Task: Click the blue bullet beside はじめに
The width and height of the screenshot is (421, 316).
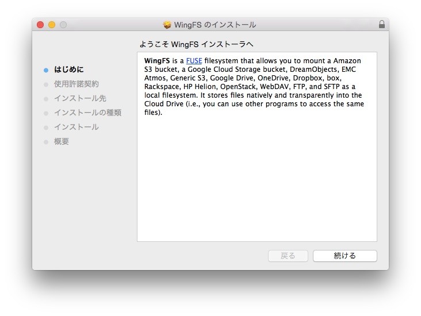Action: pos(46,70)
